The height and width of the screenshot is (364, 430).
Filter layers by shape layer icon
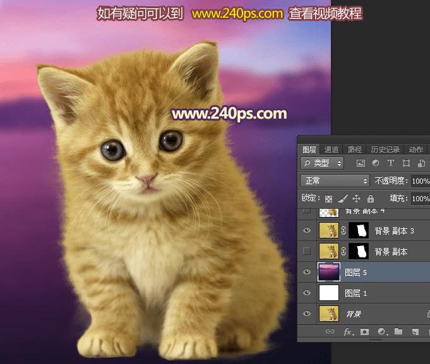(x=406, y=163)
